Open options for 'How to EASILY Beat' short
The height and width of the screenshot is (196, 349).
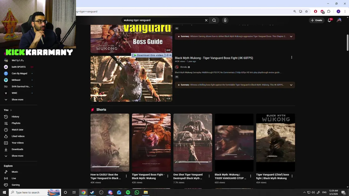pyautogui.click(x=126, y=176)
